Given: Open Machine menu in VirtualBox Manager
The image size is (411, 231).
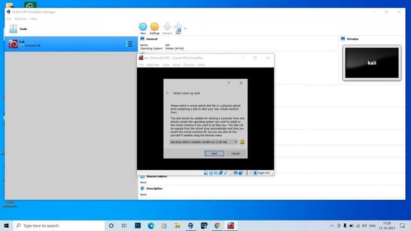Looking at the screenshot, I should 21,19.
